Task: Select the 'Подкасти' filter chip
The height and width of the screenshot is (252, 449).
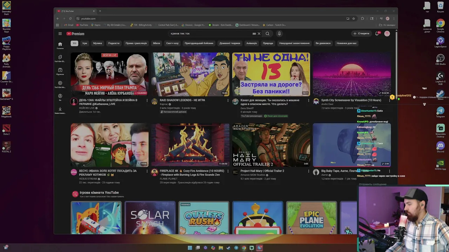Action: coord(114,43)
